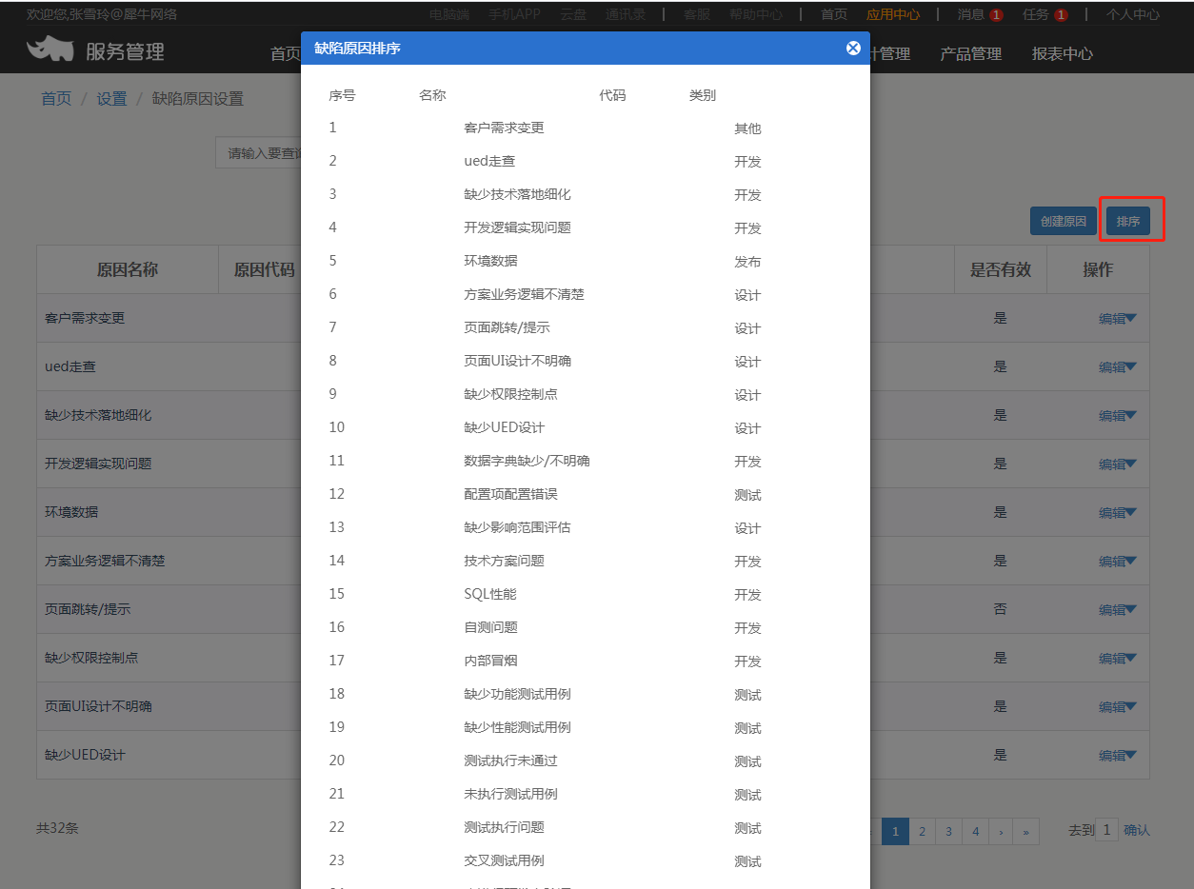Go to 应用中心 in top bar
Image resolution: width=1194 pixels, height=889 pixels.
coord(893,14)
